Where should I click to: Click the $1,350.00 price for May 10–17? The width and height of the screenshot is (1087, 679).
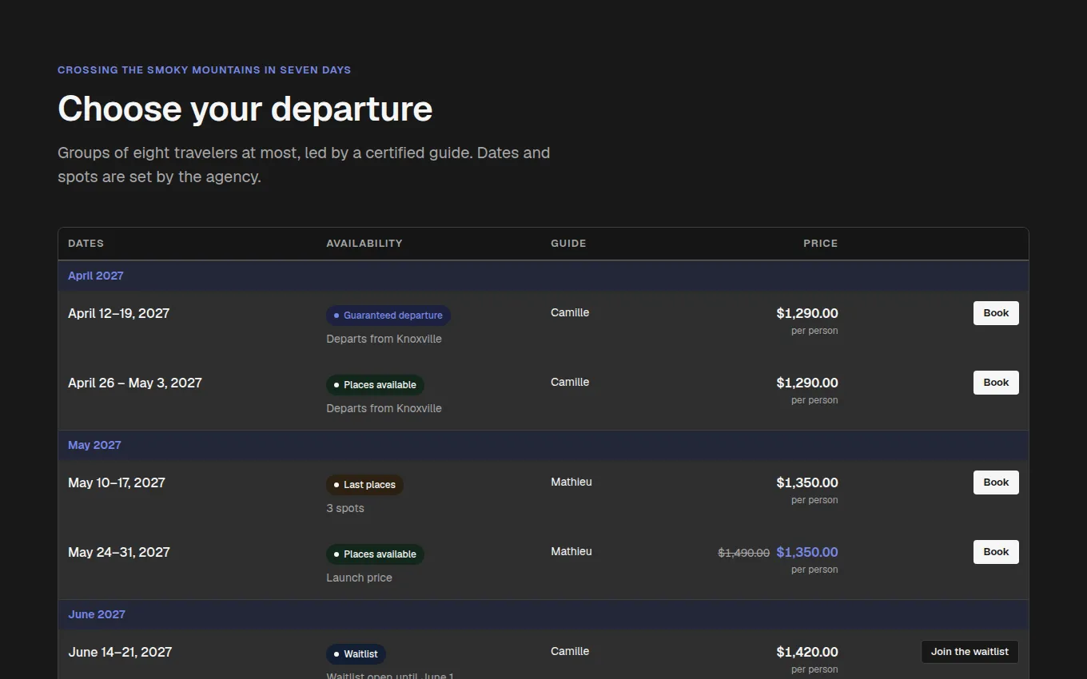click(807, 482)
